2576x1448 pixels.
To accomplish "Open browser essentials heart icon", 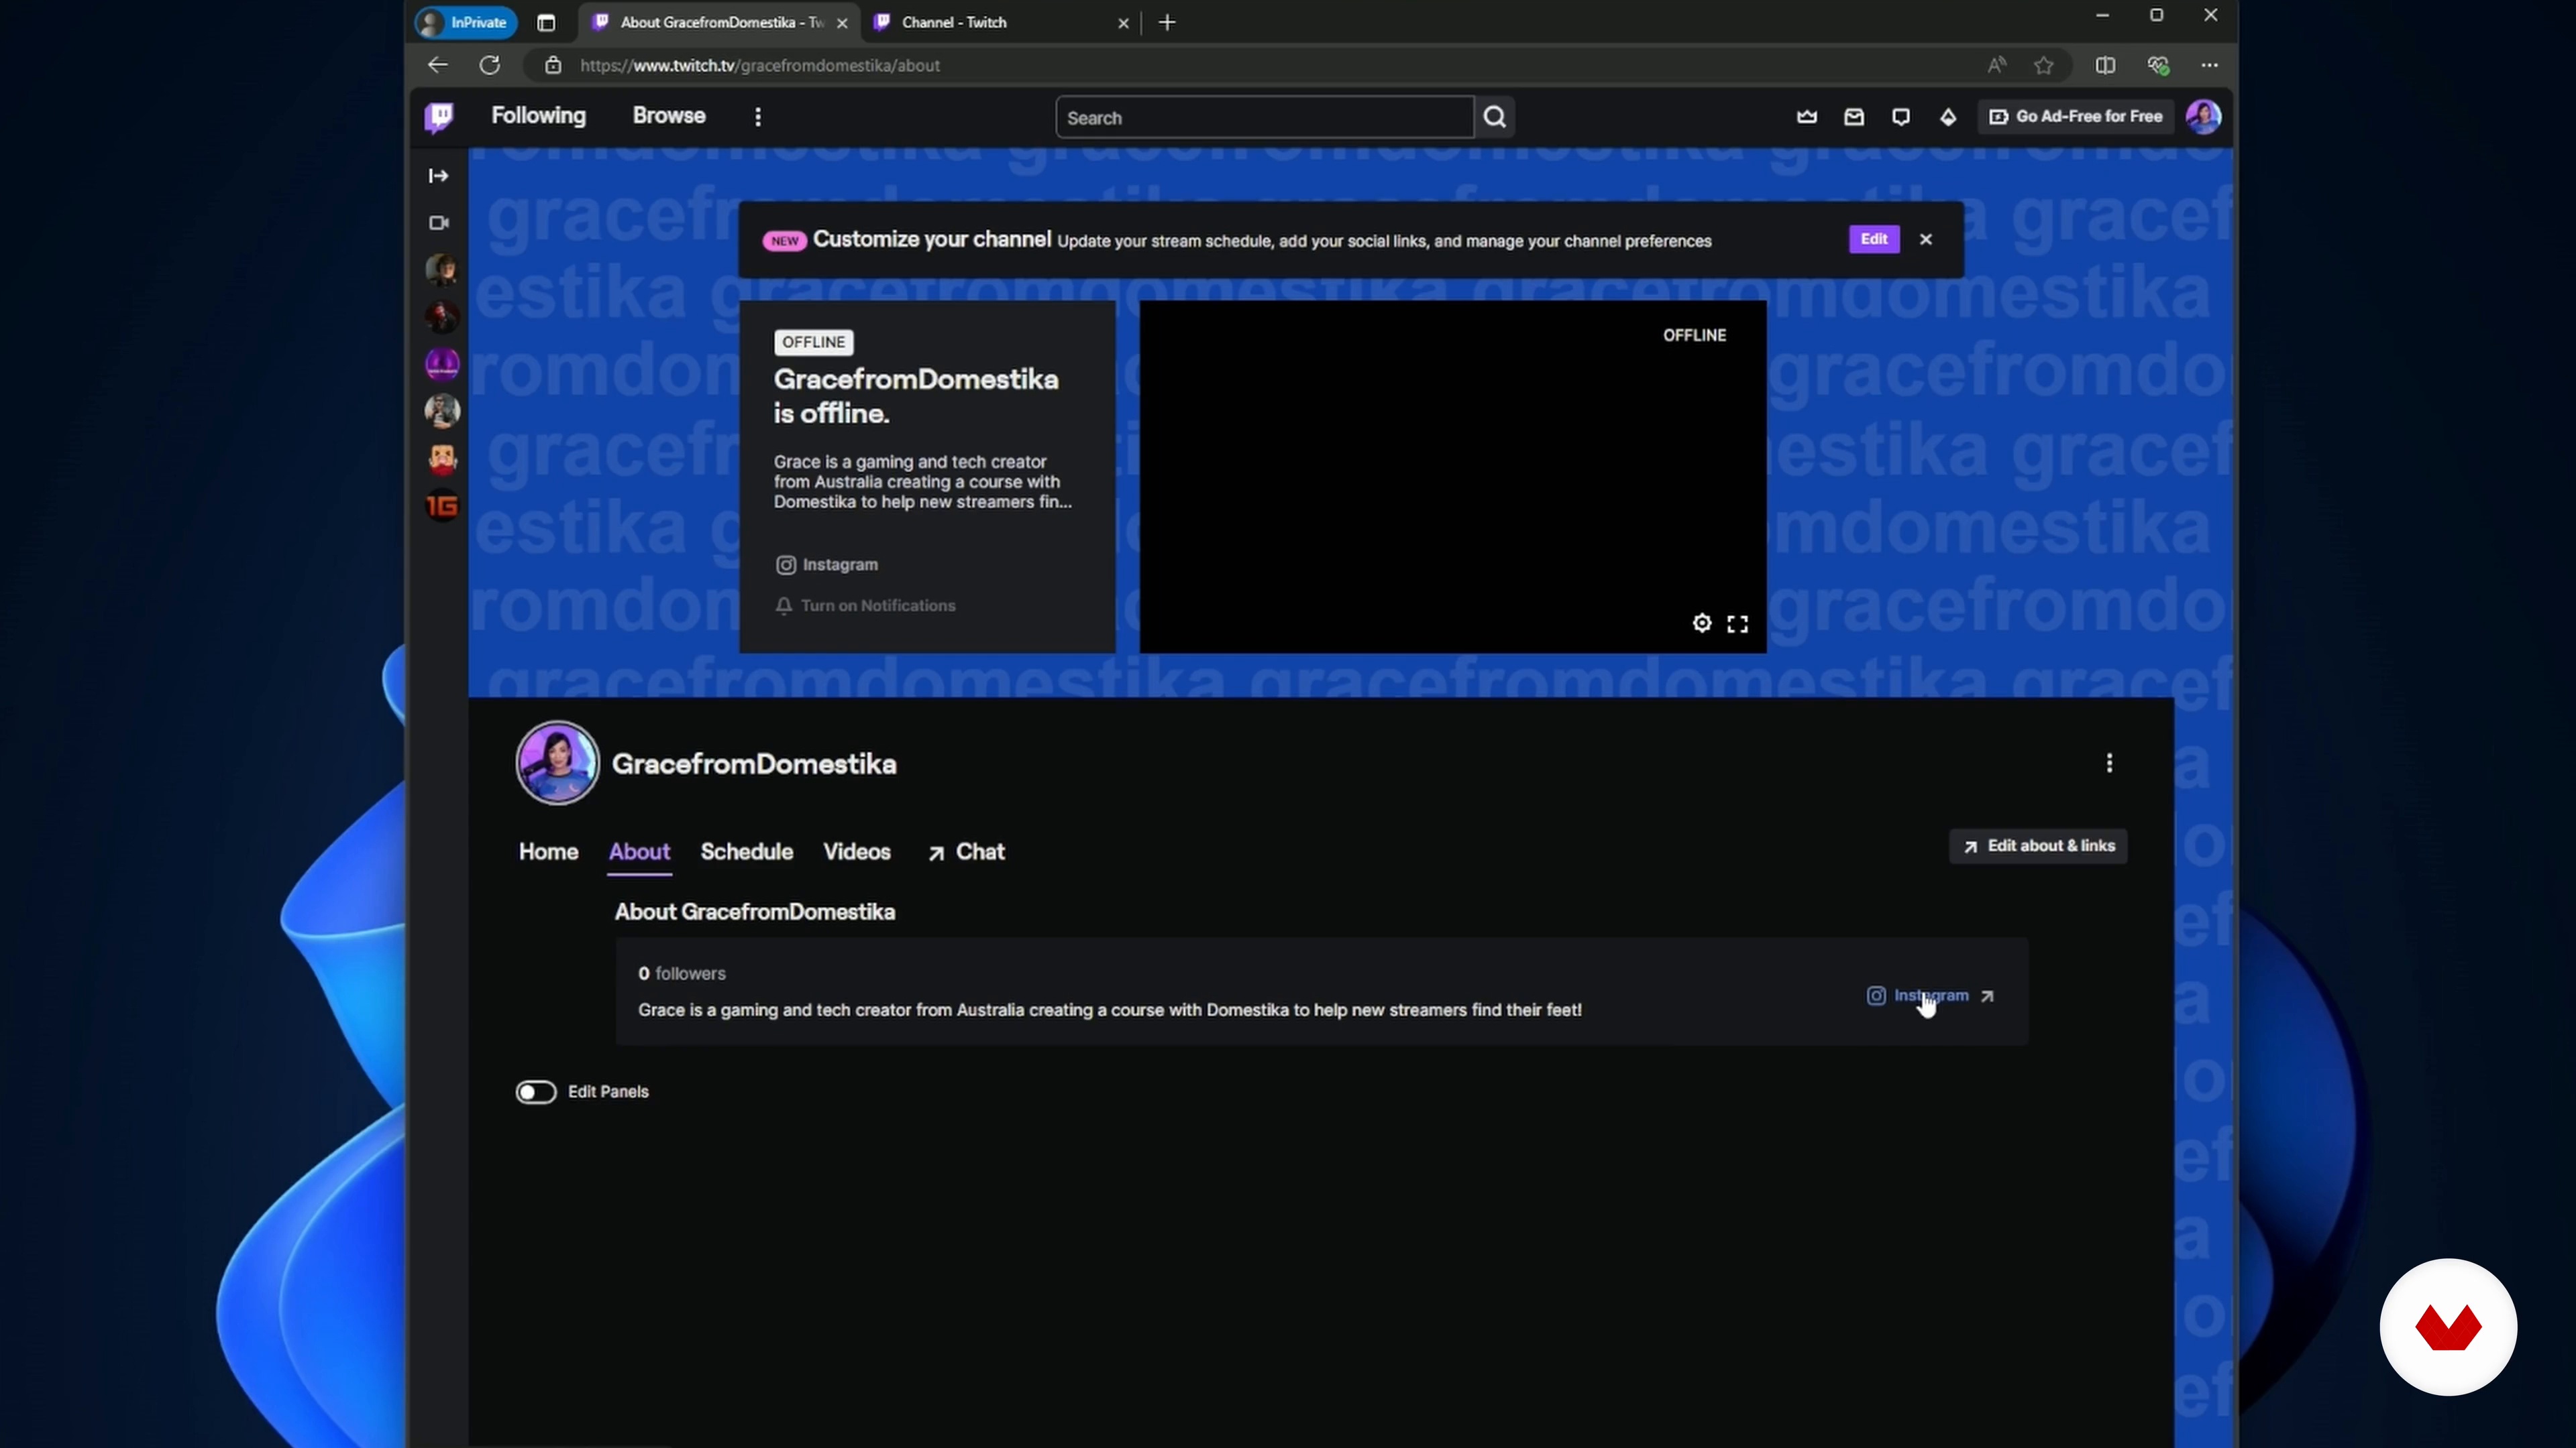I will (x=2157, y=65).
